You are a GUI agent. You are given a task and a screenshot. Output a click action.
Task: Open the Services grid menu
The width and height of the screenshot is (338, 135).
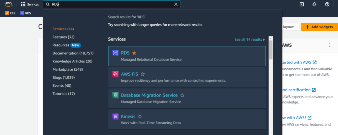[30, 4]
